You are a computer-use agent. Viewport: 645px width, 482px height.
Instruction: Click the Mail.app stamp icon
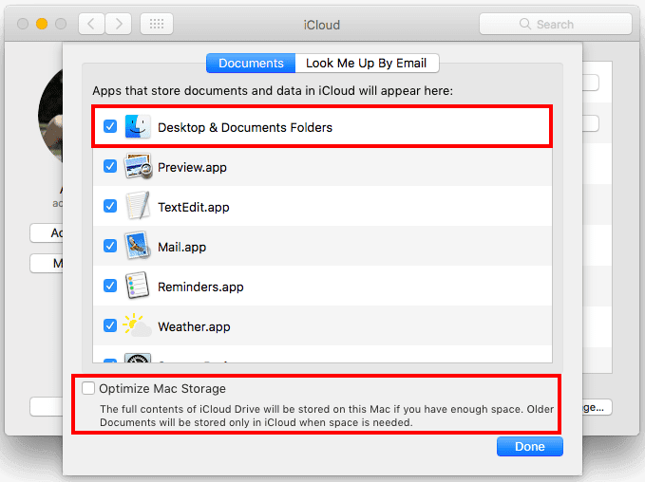coord(138,247)
